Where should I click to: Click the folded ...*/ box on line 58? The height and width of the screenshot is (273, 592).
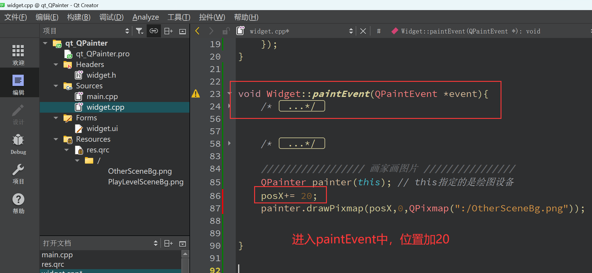(x=302, y=143)
